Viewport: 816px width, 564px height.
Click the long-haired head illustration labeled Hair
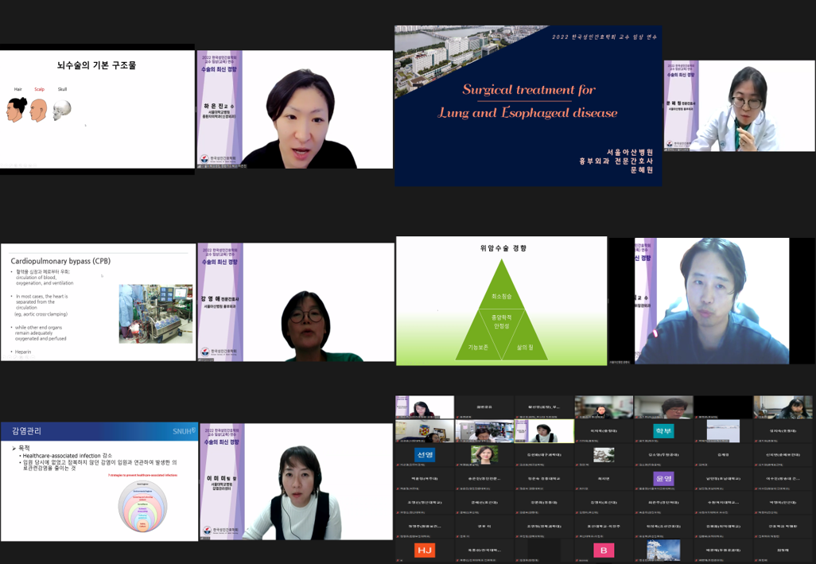17,110
